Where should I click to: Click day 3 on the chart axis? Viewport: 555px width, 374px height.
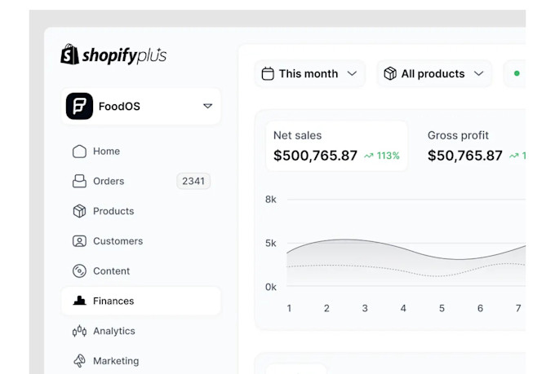pos(365,308)
